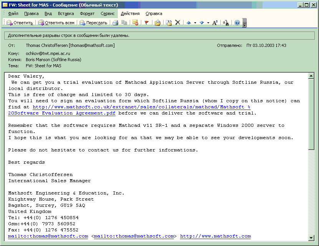Viewport: 319px width, 246px height.
Task: Click the Ответить (Reply) button
Action: (20, 23)
